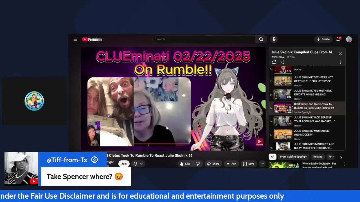Open thumbnail of video 64 lasting 3:23
Image resolution: width=360 pixels, height=202 pixels.
click(x=283, y=94)
